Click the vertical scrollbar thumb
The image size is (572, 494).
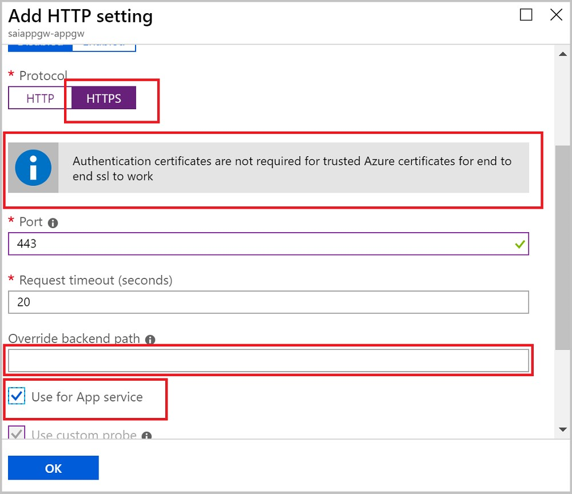[x=562, y=246]
